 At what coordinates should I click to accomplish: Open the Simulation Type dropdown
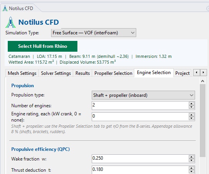coord(94,33)
